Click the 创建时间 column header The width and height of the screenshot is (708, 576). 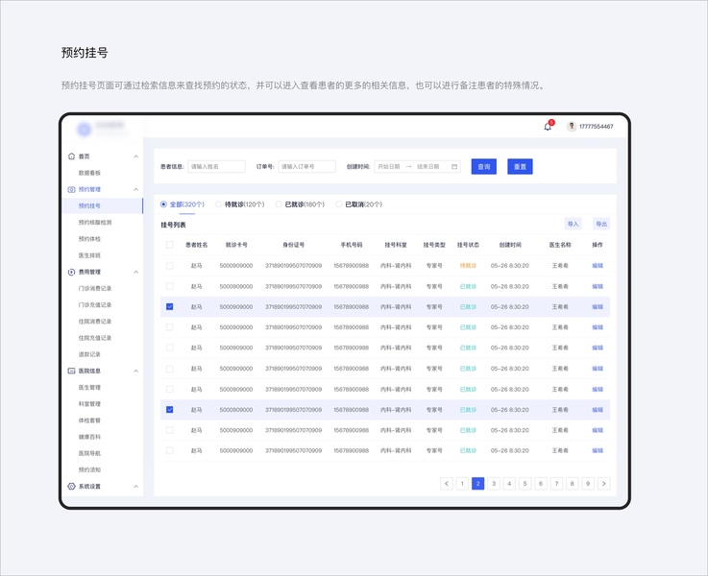(510, 245)
